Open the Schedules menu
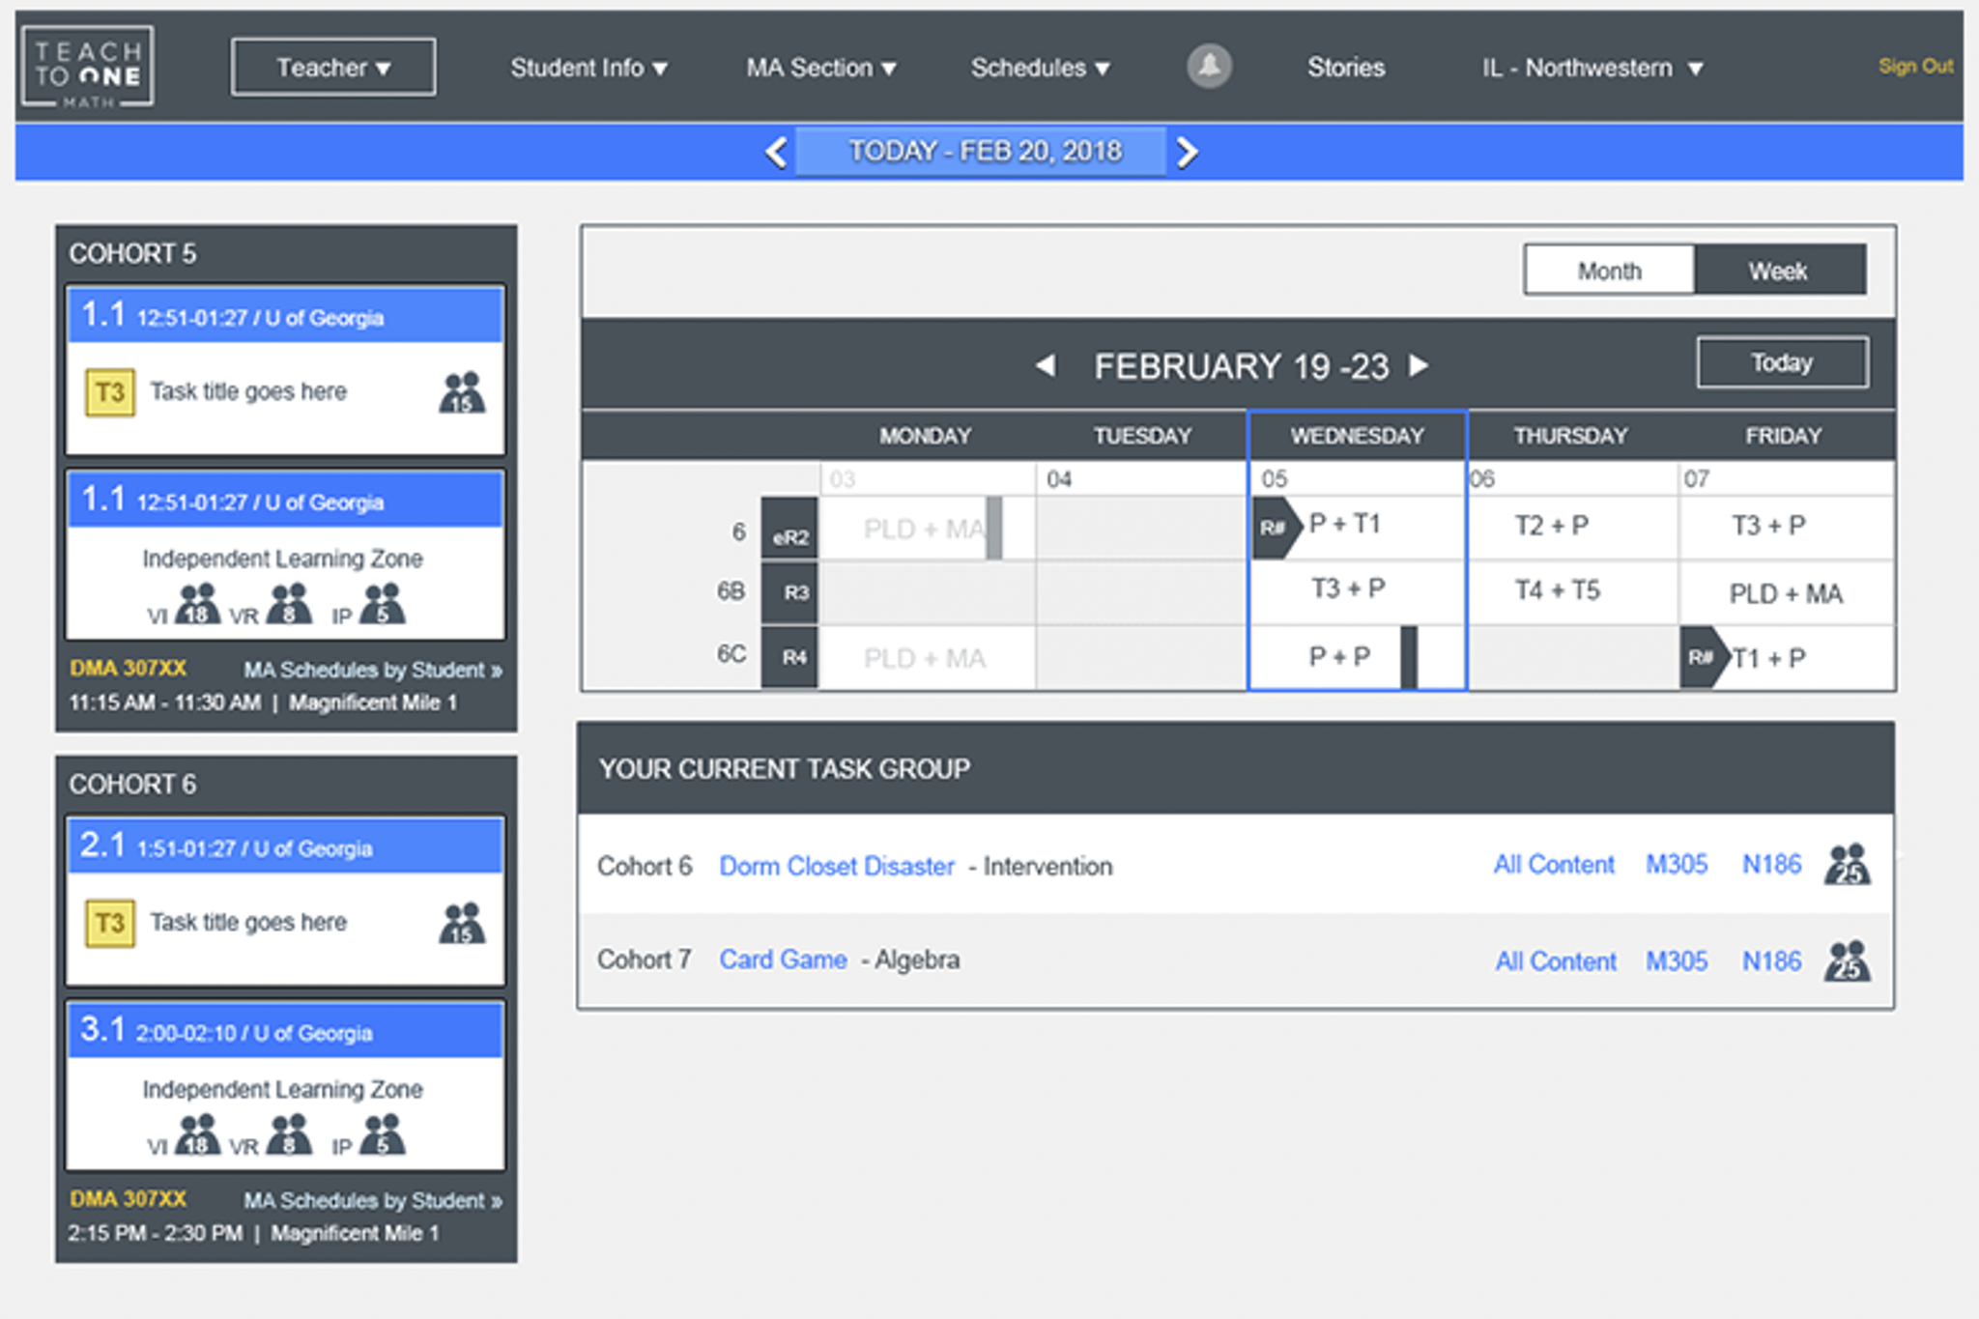The width and height of the screenshot is (1979, 1319). [1040, 68]
